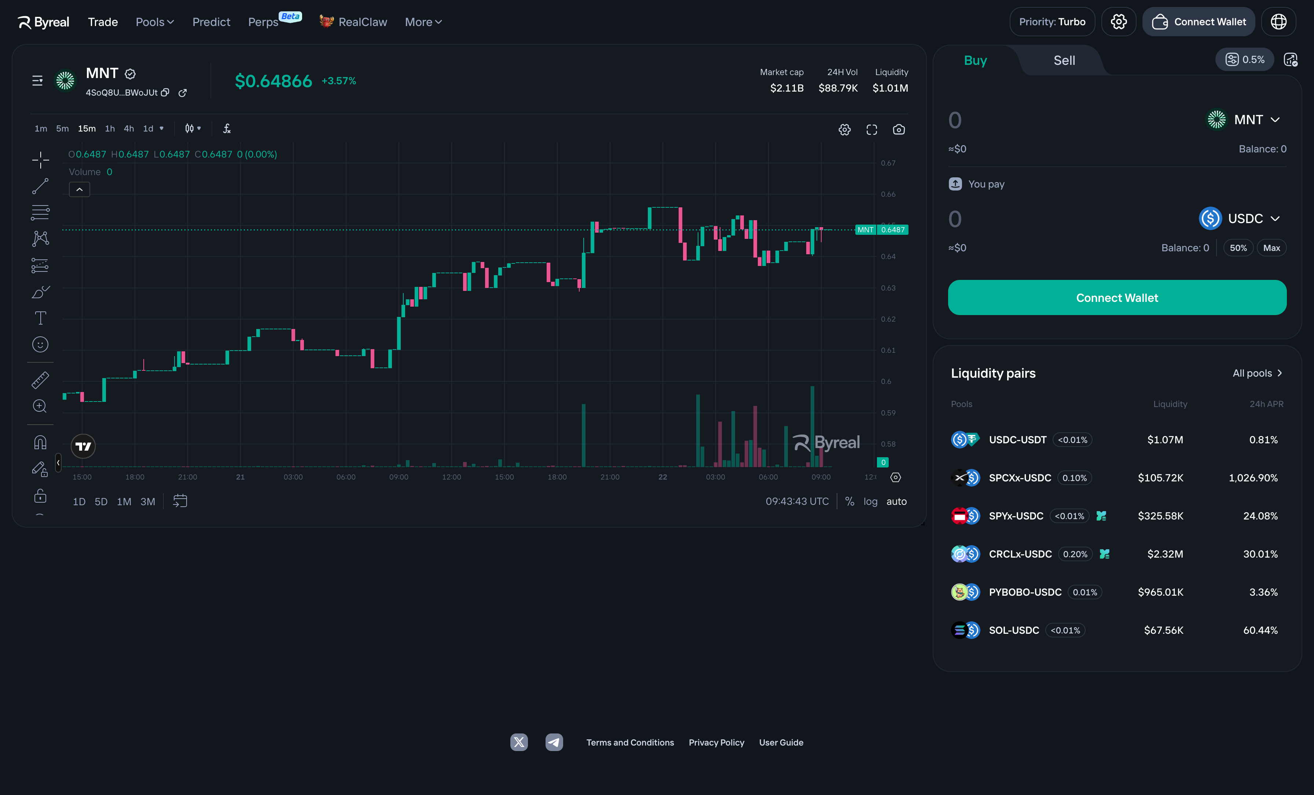Take a chart snapshot
Screen dimensions: 1314x795
coord(899,129)
